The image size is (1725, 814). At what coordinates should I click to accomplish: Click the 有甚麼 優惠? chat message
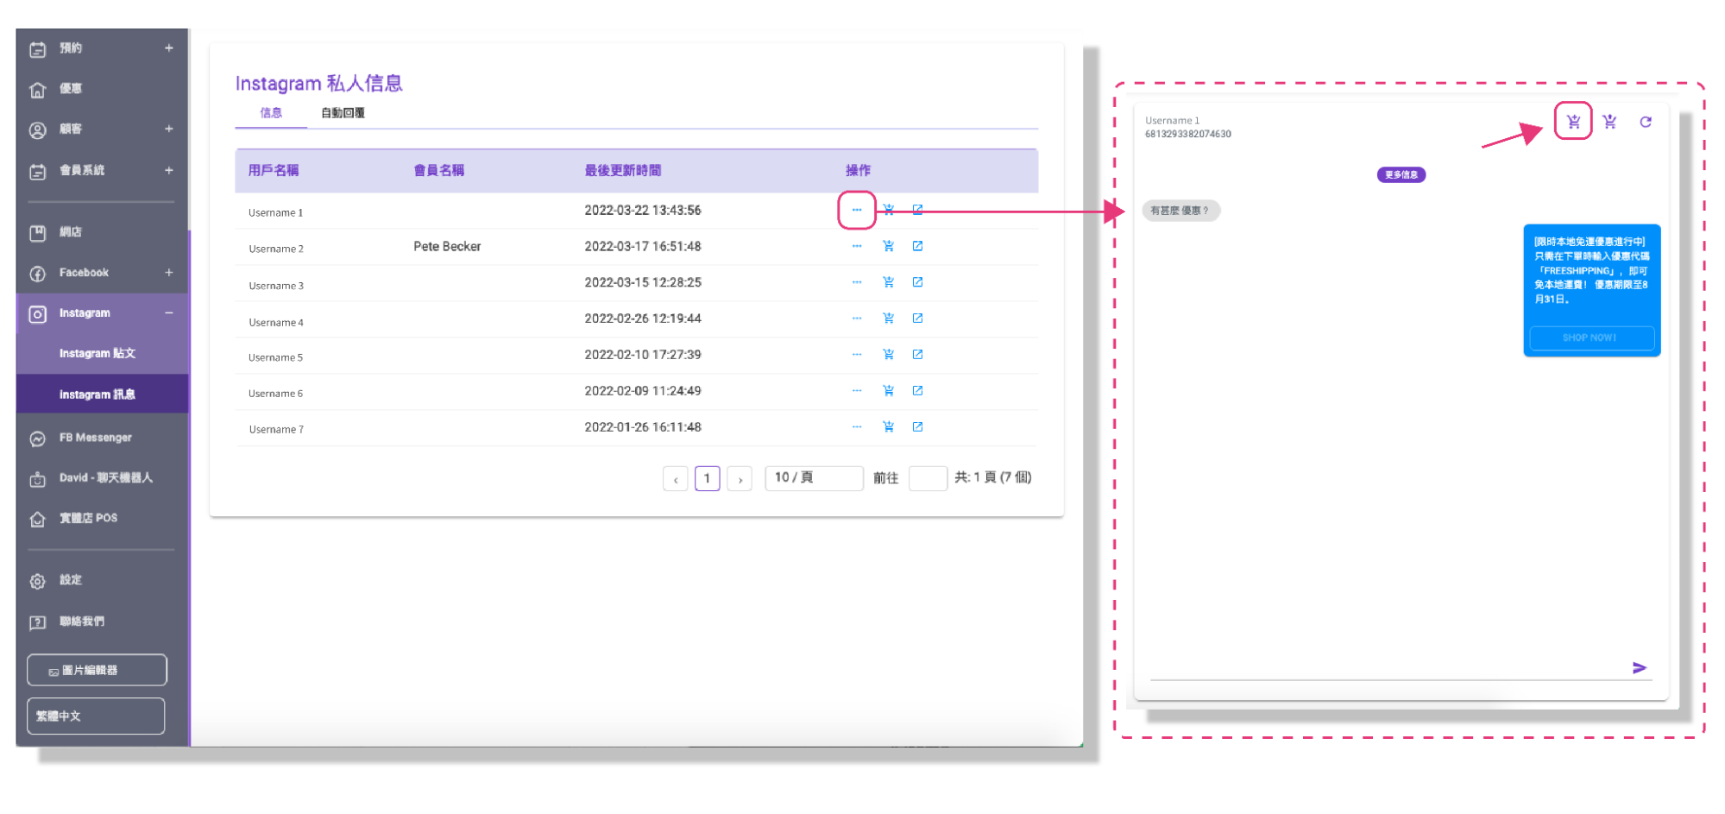pos(1180,211)
